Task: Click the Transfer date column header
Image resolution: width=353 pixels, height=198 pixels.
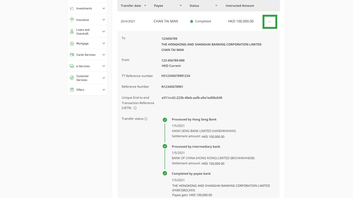Action: coord(131,6)
